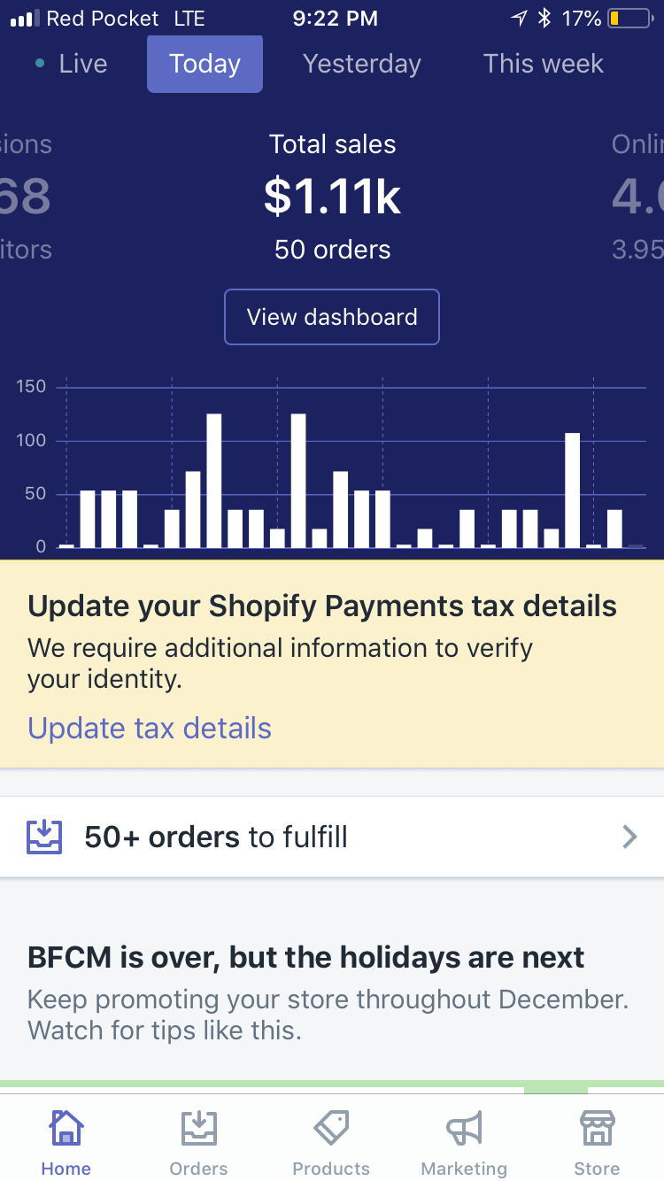Tap the Marketing megaphone icon

464,1129
